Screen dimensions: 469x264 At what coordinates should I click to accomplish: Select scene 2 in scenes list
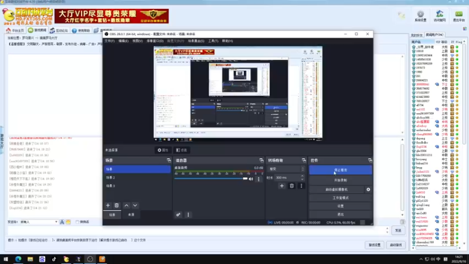click(x=137, y=178)
